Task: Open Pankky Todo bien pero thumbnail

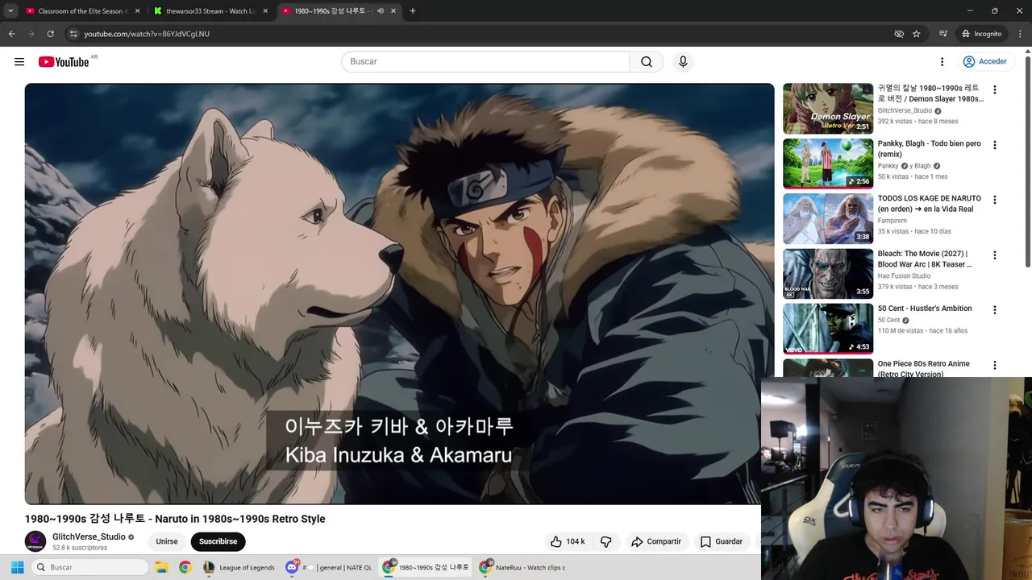Action: pyautogui.click(x=828, y=164)
